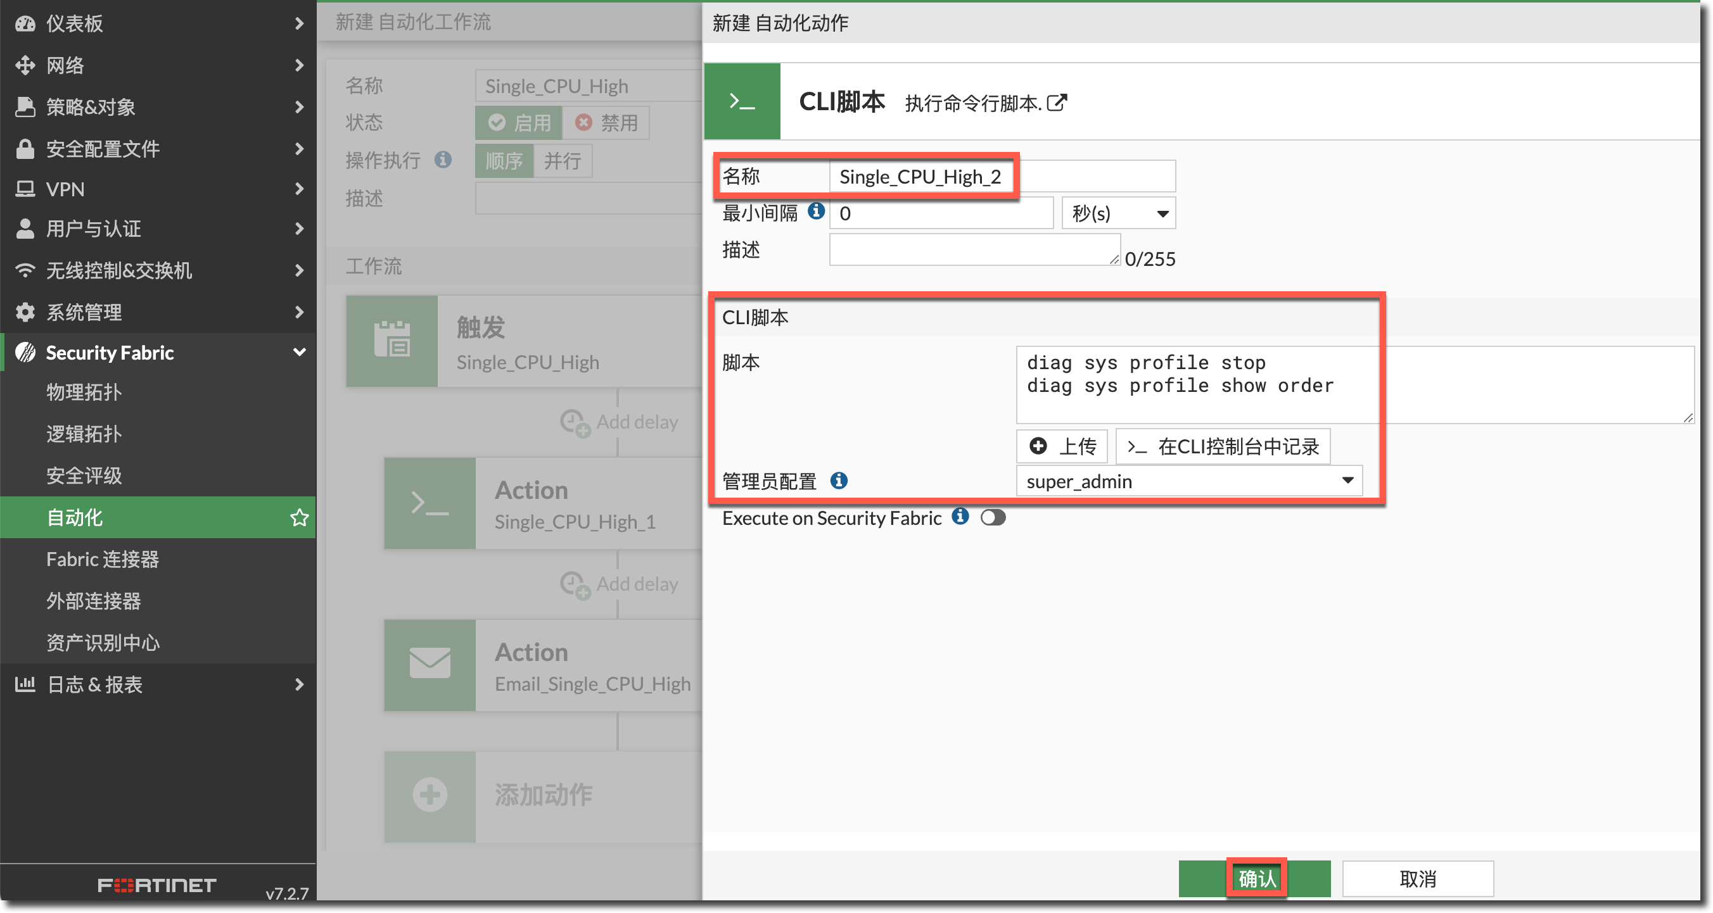Click info icon beside Execute on Security Fabric

(960, 516)
